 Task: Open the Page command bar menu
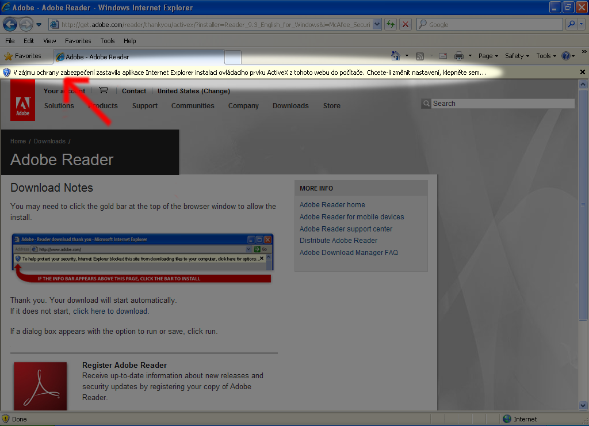(x=488, y=56)
